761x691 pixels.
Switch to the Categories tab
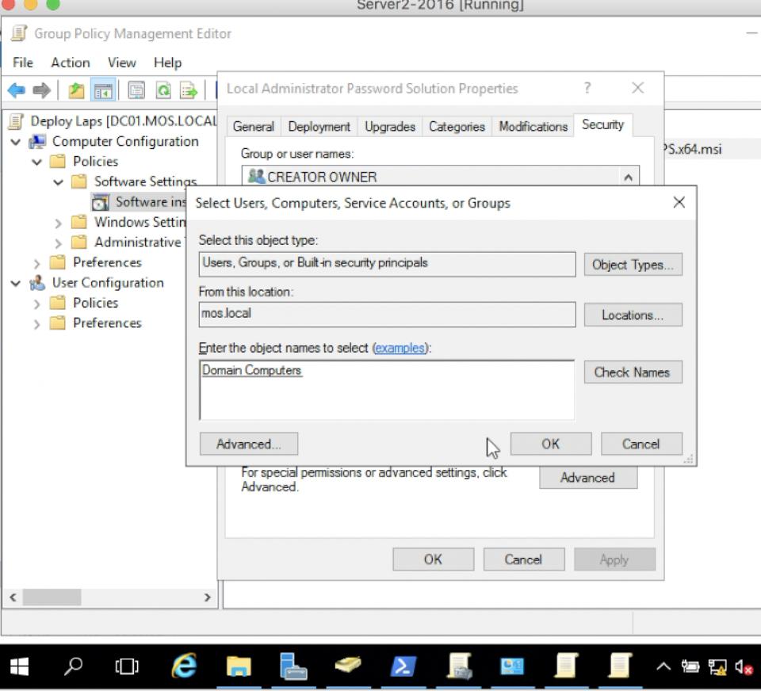pyautogui.click(x=457, y=127)
